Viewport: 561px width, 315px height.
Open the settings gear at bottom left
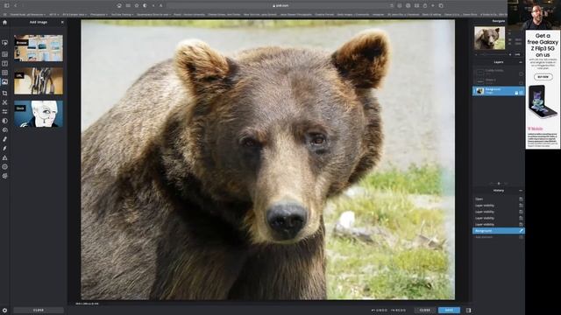4,311
